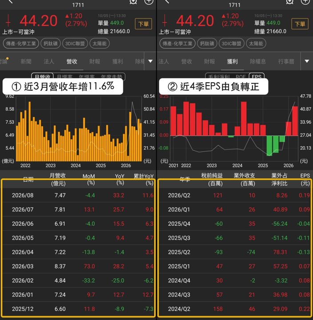Select the 3DIC聯盟 tag in right panel

(231, 44)
